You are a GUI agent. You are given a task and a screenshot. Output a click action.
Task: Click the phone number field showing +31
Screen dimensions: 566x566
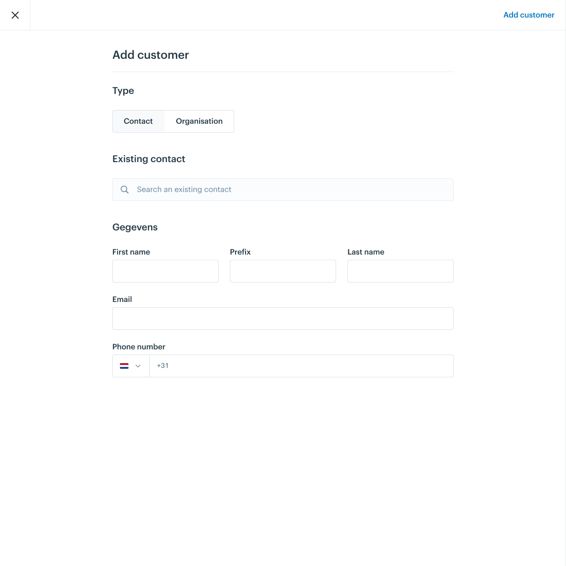[x=301, y=366]
